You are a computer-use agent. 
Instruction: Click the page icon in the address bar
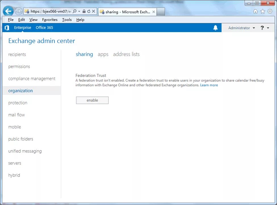coord(27,11)
